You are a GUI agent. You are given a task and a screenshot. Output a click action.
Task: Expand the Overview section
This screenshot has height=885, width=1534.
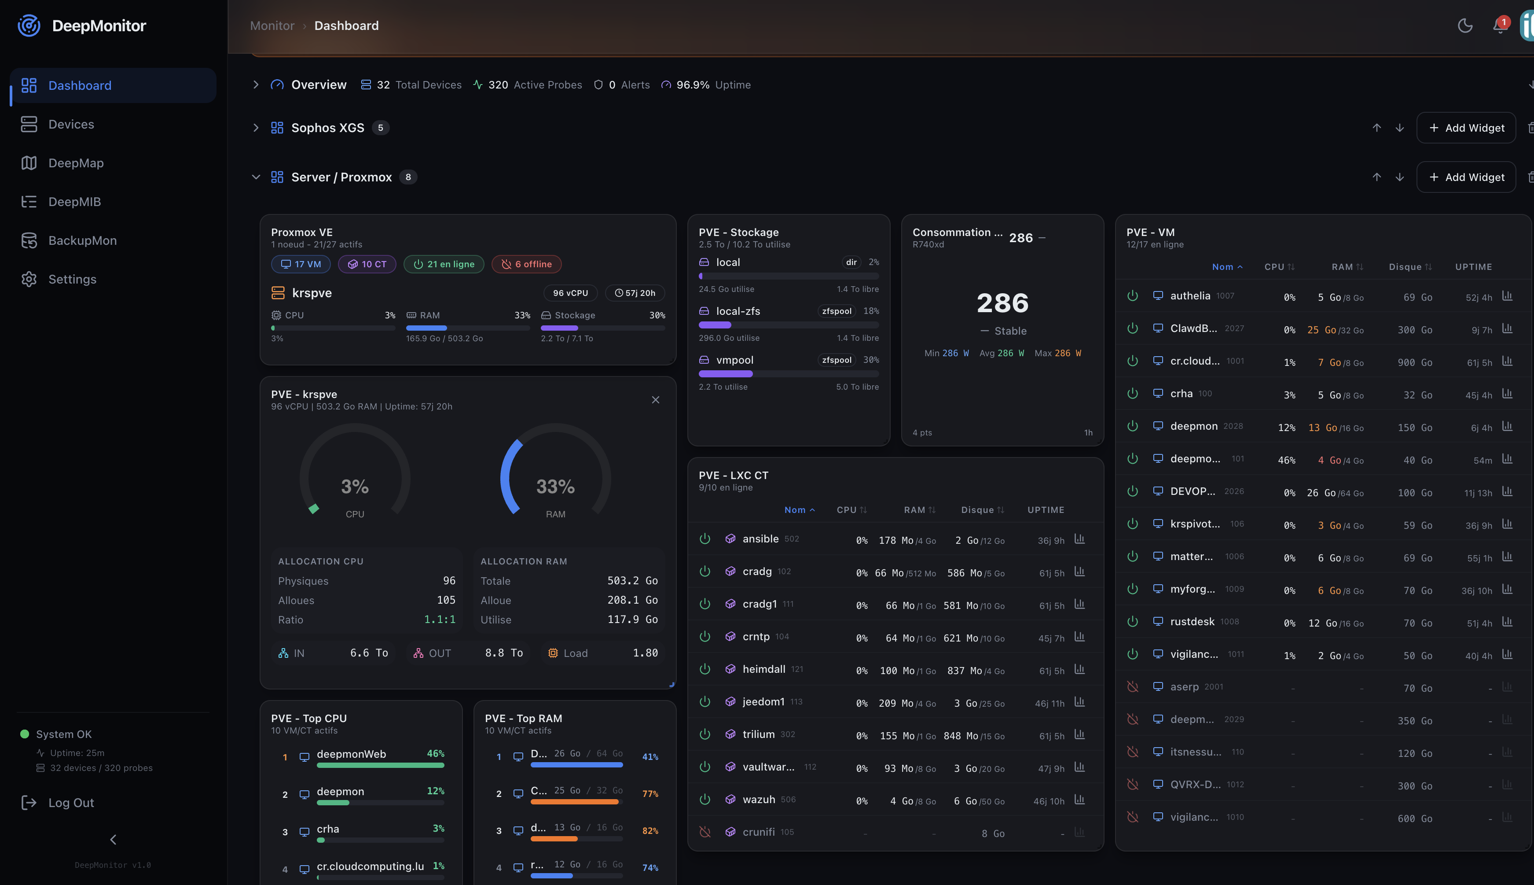[256, 85]
